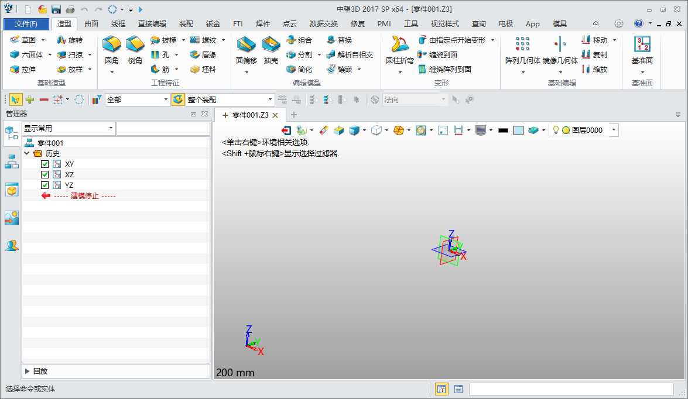Select the 组合 combine tool
688x399 pixels.
click(299, 40)
